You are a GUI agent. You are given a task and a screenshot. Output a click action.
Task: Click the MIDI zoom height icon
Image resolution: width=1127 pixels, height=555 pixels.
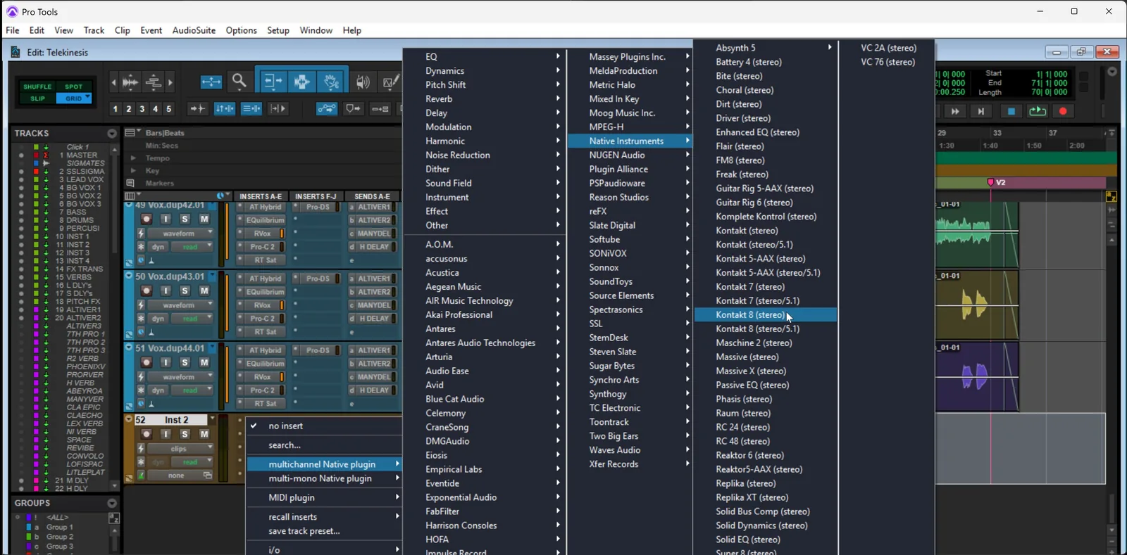click(154, 82)
